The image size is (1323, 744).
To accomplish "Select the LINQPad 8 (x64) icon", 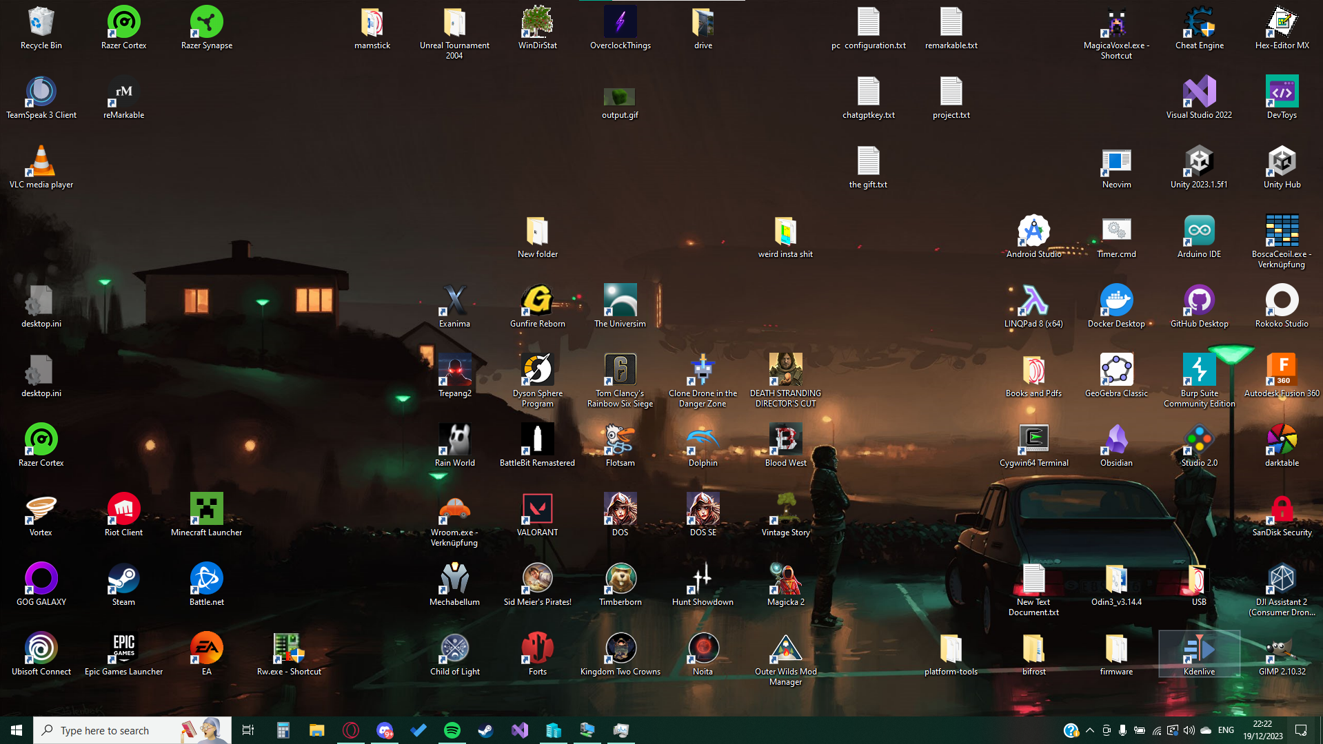I will pos(1034,306).
